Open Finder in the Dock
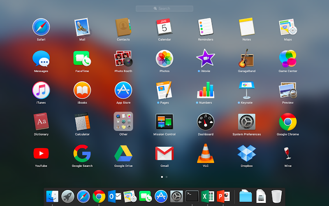Screen dimensions: 329x206 point(52,197)
